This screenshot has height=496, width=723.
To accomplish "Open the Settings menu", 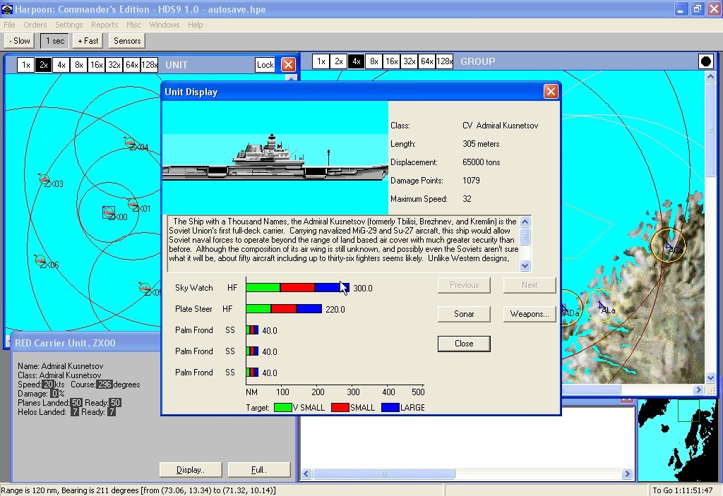I will point(68,25).
